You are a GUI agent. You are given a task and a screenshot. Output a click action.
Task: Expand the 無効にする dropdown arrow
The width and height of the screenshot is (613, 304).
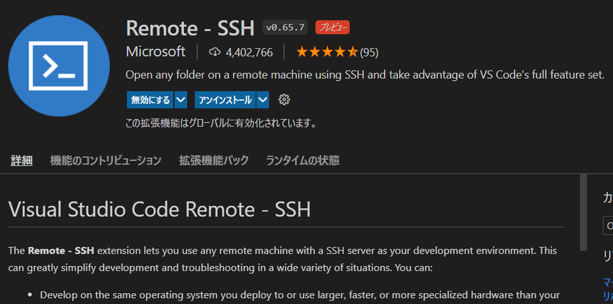pos(181,100)
